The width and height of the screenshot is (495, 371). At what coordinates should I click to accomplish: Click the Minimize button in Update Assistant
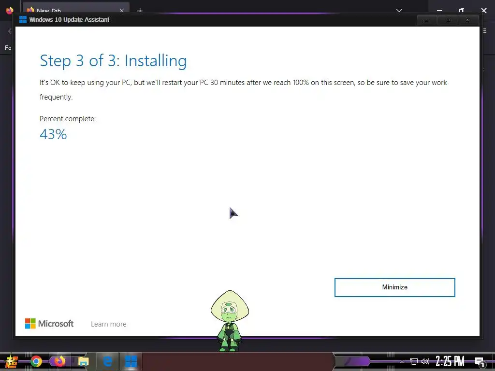(x=394, y=287)
